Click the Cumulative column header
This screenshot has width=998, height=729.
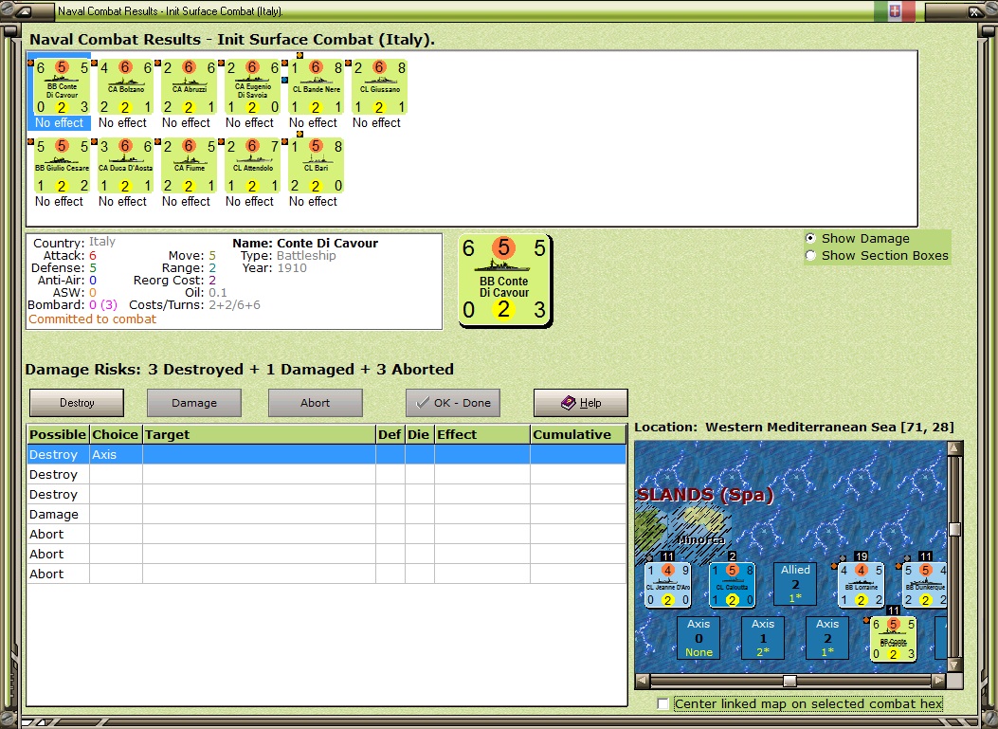tap(578, 434)
